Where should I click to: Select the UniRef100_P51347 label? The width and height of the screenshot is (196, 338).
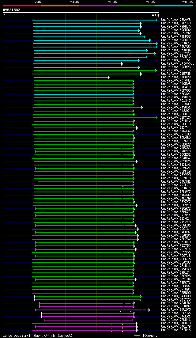[x=176, y=101]
